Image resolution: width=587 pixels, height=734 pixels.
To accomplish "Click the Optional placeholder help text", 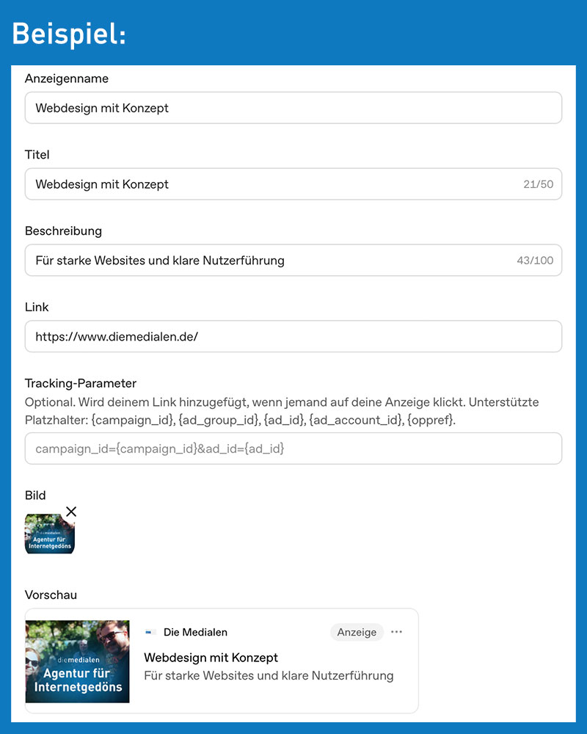I will [x=282, y=411].
